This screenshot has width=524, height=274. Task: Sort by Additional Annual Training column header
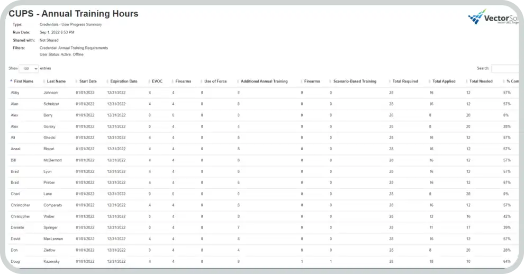tap(264, 81)
